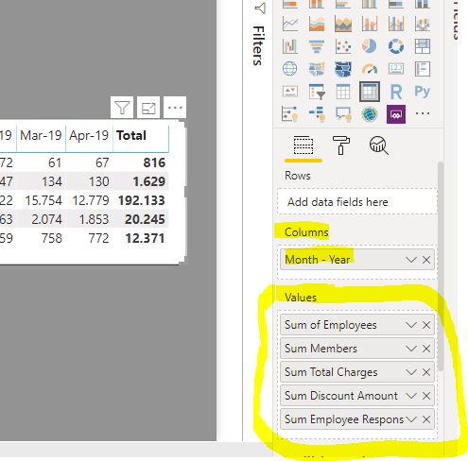
Task: Open More options on the matrix visual
Action: pyautogui.click(x=175, y=108)
